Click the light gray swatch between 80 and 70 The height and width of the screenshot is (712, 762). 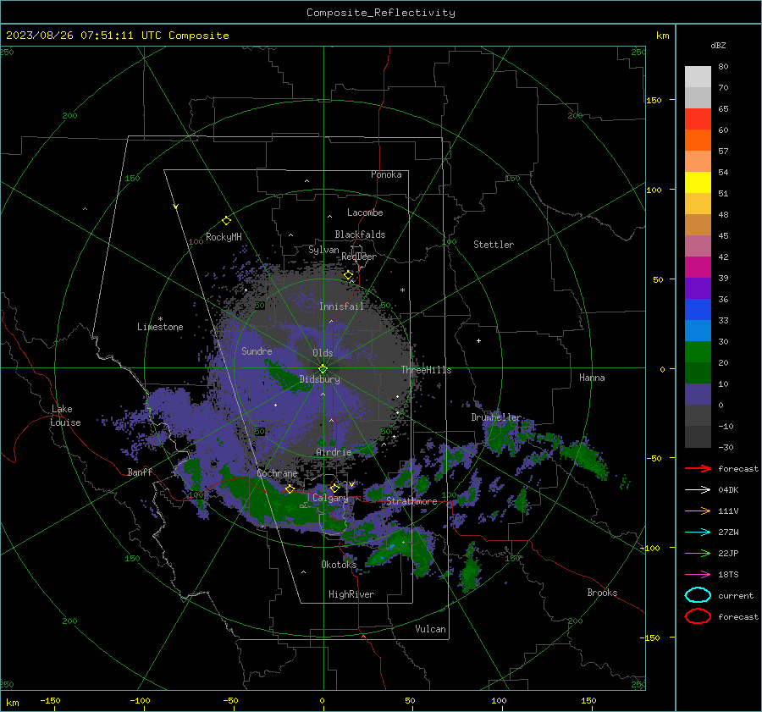698,77
